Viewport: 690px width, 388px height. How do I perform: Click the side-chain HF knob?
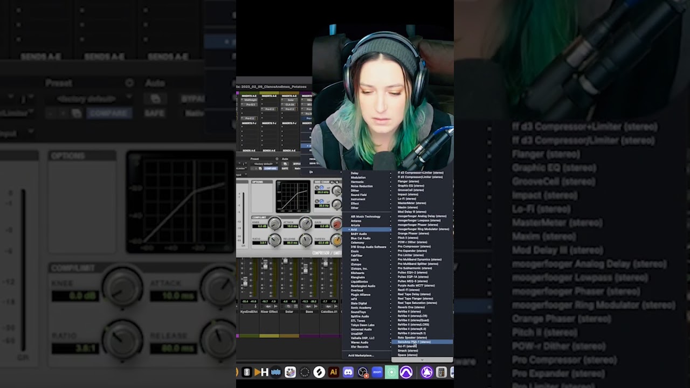pos(337,191)
